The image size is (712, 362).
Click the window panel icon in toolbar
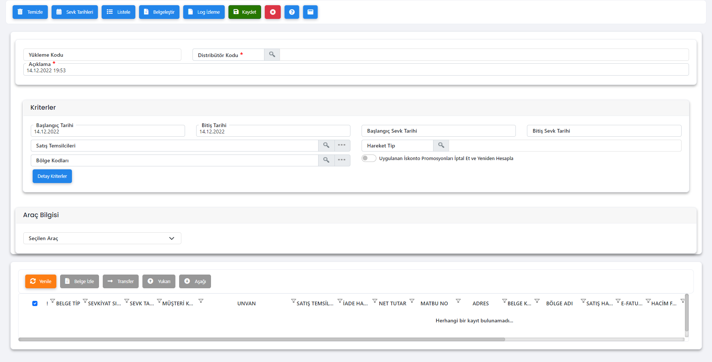click(x=310, y=12)
